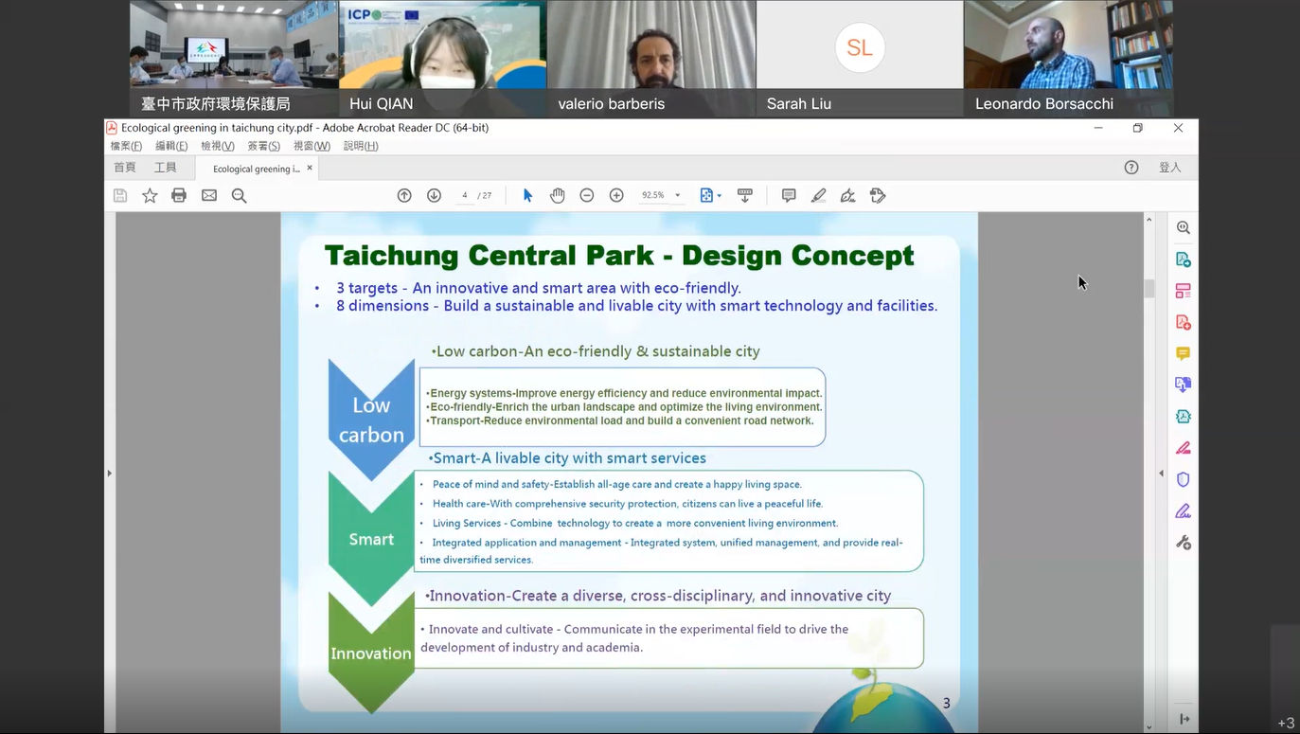The width and height of the screenshot is (1300, 734).
Task: Select valerio barberis video tile
Action: (651, 58)
